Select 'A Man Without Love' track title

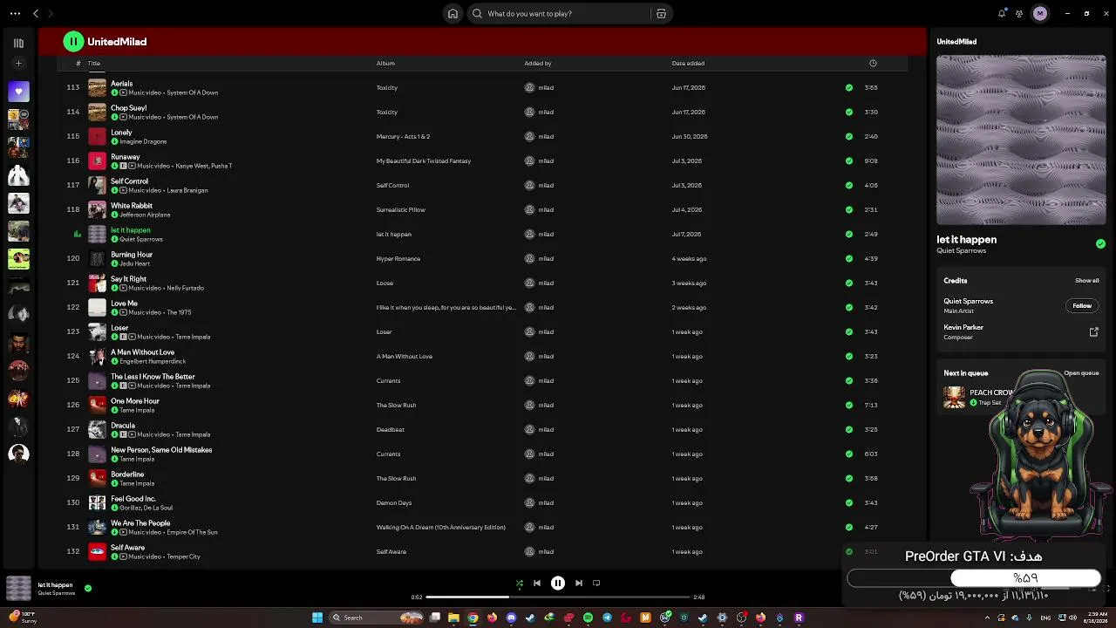[142, 352]
